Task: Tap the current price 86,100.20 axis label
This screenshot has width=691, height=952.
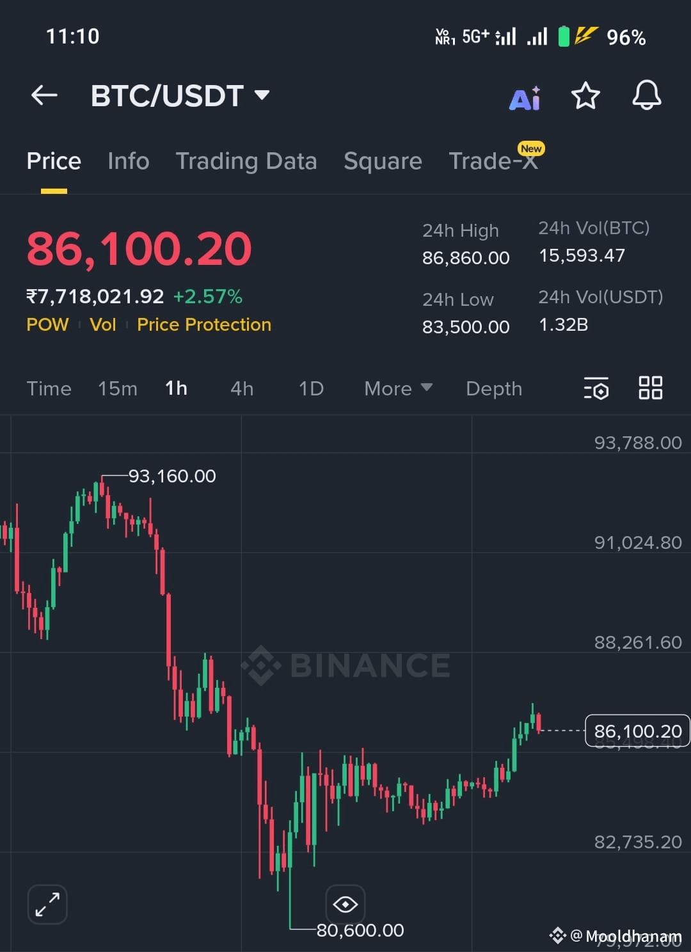Action: click(x=638, y=731)
